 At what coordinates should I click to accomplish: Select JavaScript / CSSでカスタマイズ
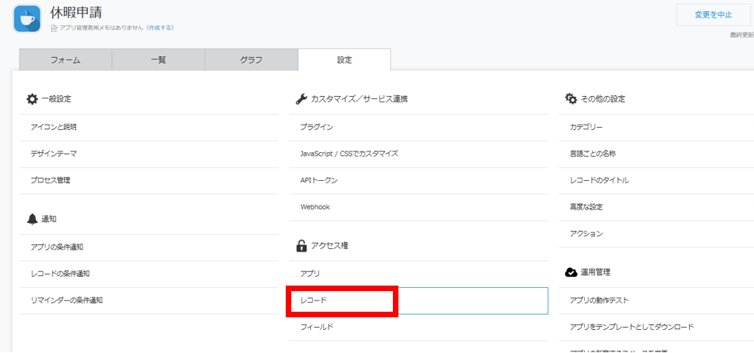point(349,153)
